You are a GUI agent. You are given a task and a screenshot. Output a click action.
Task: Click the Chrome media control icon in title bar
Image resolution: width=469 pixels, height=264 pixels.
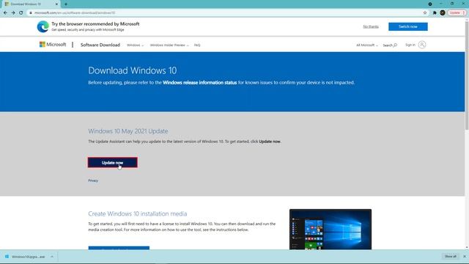[430, 4]
